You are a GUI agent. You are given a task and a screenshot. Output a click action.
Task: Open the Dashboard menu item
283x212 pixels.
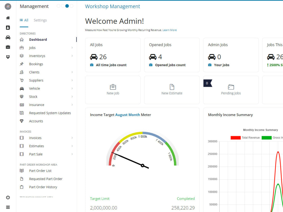[38, 40]
